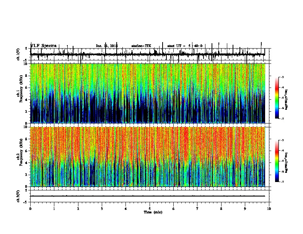303x234 pixels.
Task: Click the '-7' label on ch.2 color bar
Action: (x=282, y=182)
